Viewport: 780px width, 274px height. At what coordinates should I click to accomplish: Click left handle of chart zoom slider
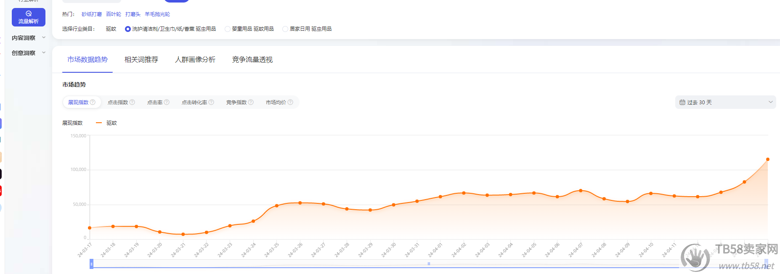point(91,264)
